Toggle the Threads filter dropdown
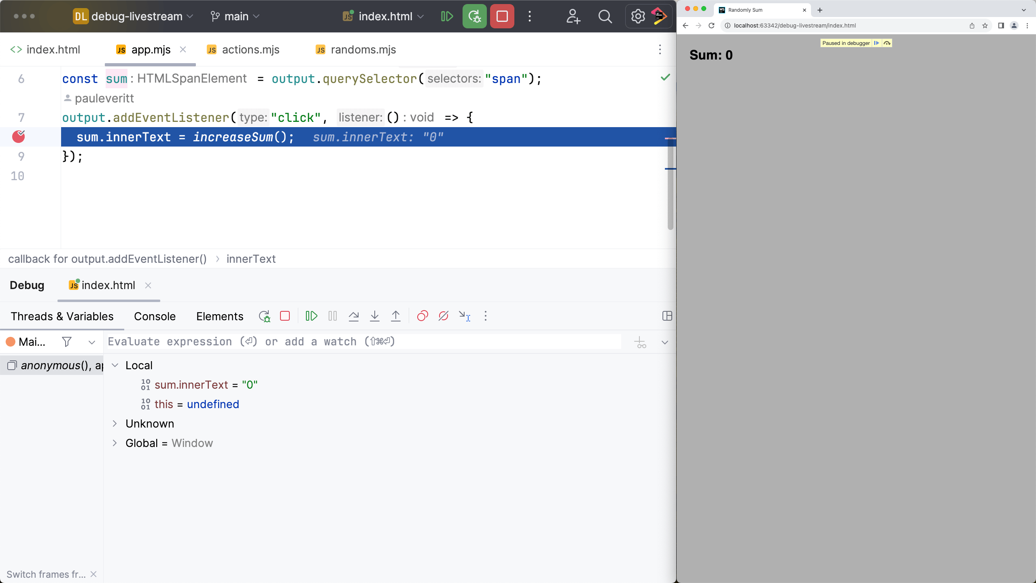 tap(91, 343)
